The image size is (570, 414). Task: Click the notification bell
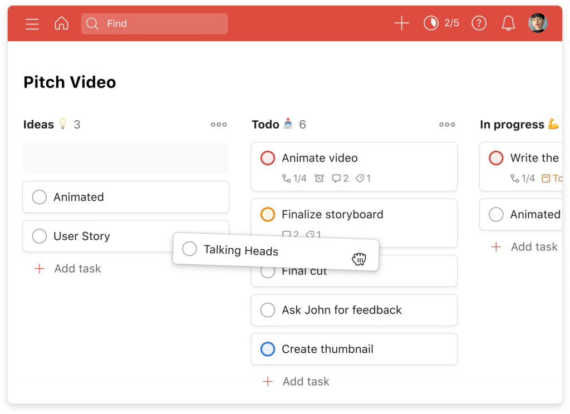tap(508, 23)
